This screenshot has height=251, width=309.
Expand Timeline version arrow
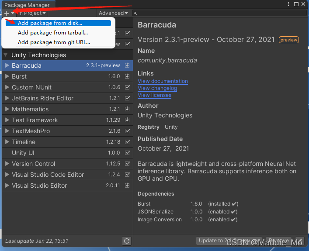(7, 142)
